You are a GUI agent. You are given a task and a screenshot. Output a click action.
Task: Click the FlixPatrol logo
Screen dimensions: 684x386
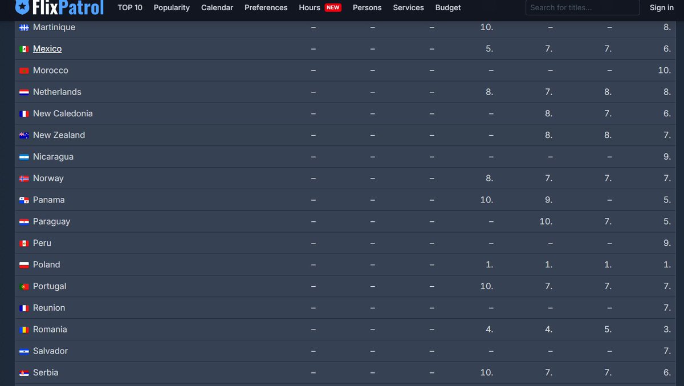[x=59, y=7]
